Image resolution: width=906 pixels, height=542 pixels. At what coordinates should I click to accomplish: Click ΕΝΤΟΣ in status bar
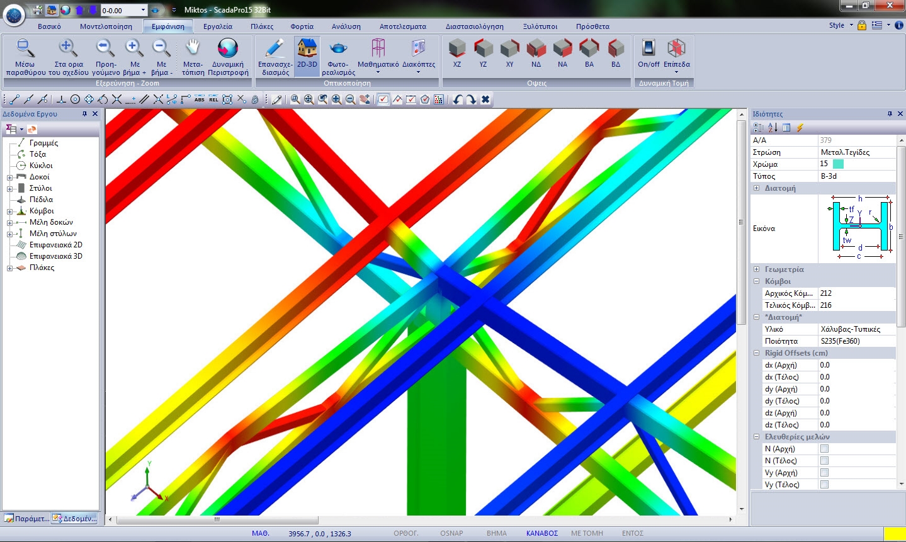(x=633, y=533)
